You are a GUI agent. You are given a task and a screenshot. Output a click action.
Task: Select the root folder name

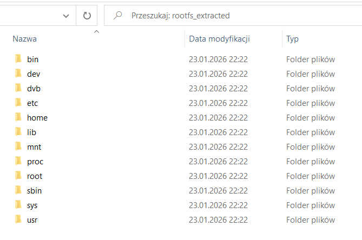pyautogui.click(x=35, y=176)
